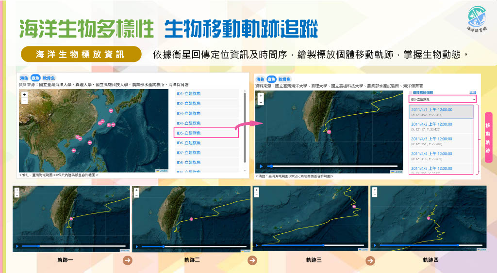Open ID6-立翅旗魚 in the list
The width and height of the screenshot is (497, 273).
[x=207, y=143]
